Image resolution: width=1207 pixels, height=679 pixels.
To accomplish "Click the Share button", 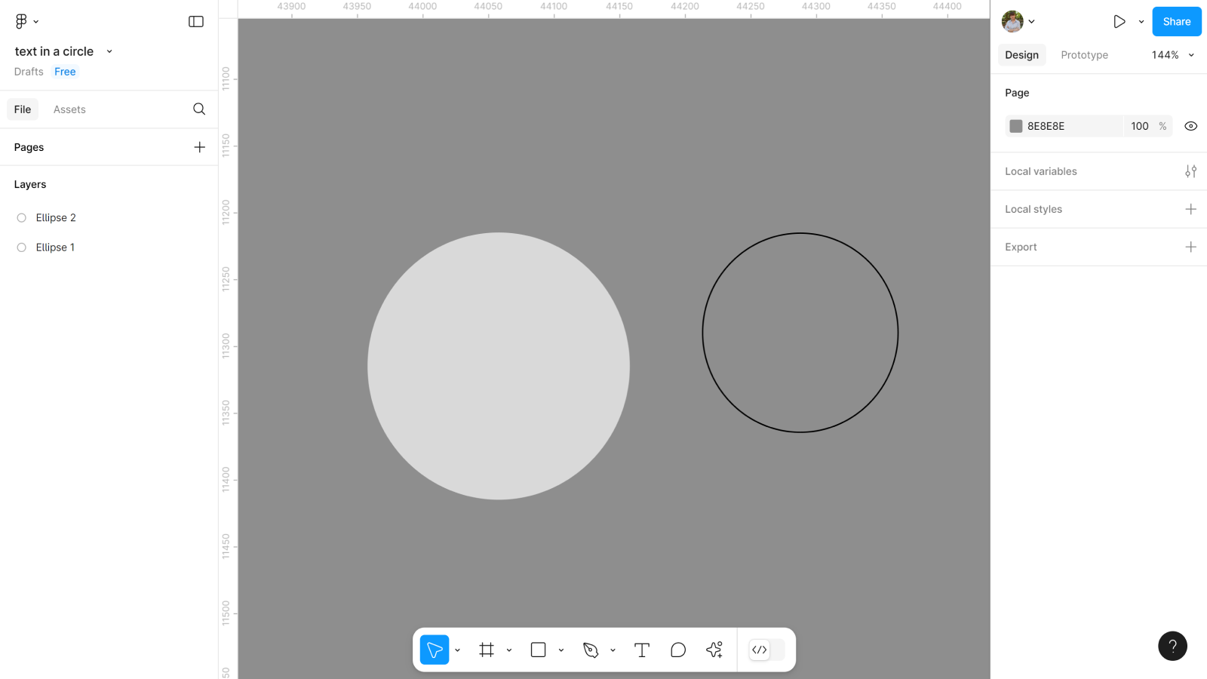I will coord(1176,22).
